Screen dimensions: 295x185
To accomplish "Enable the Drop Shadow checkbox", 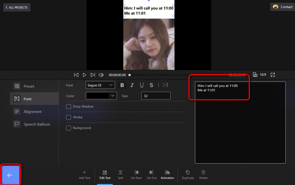I will coord(69,107).
